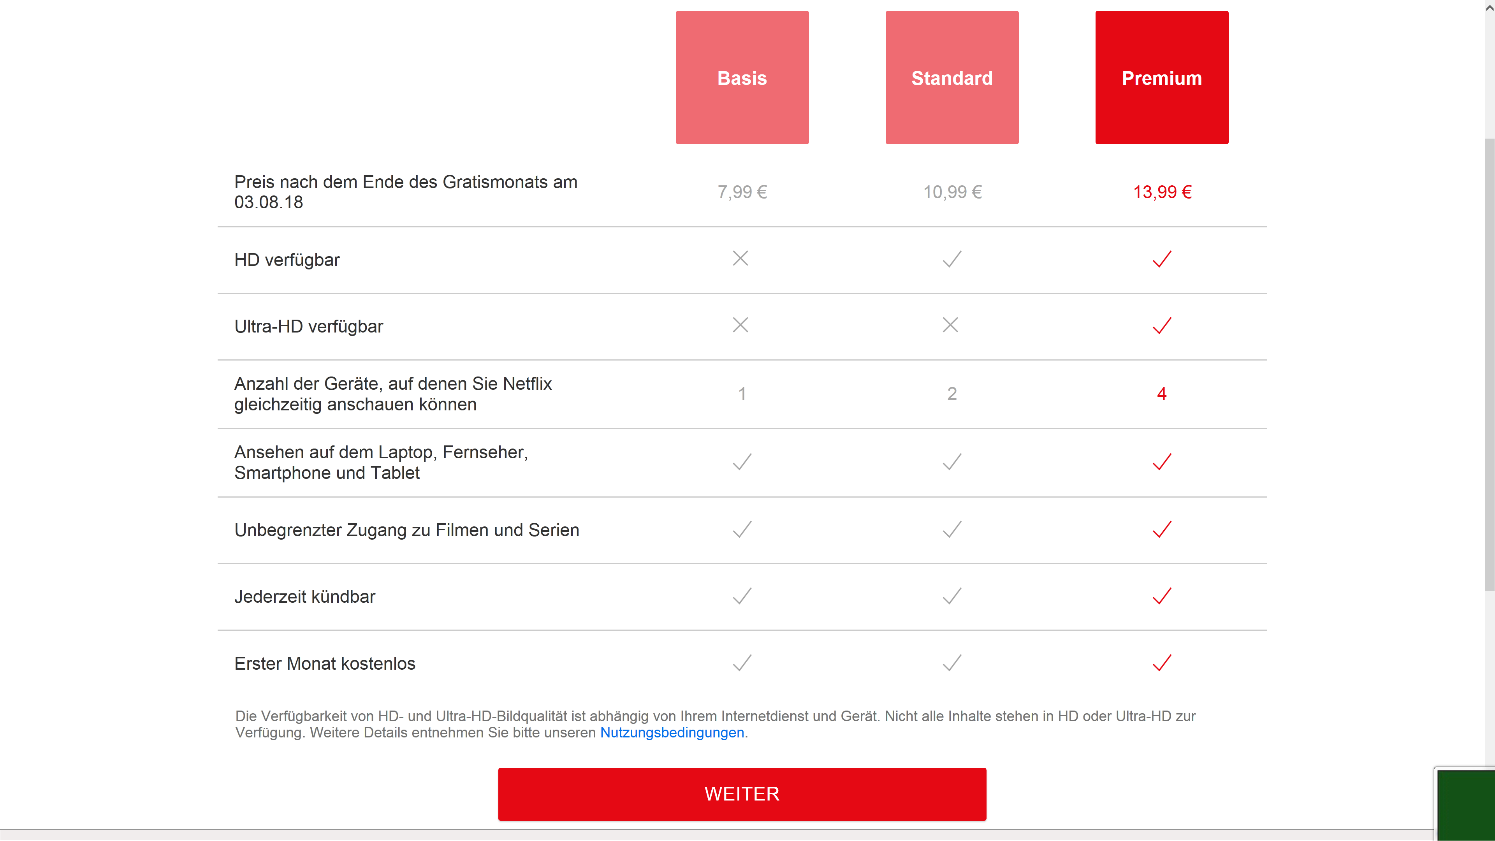Click the Ultra-HD cross icon under Basis
The width and height of the screenshot is (1495, 841).
tap(740, 324)
